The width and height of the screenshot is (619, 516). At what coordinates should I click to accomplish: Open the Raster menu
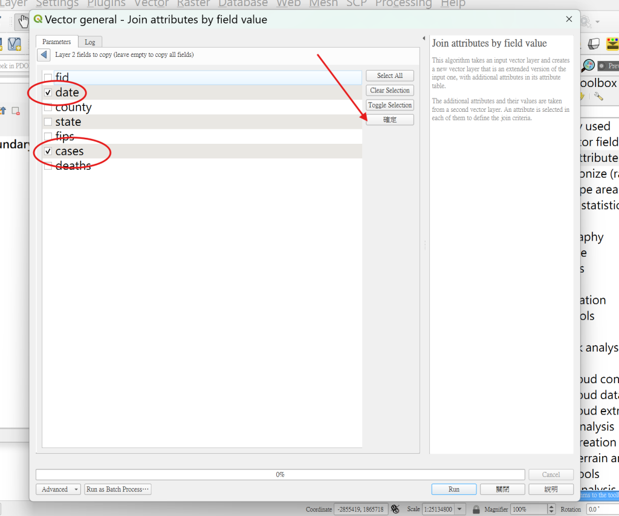(x=193, y=4)
